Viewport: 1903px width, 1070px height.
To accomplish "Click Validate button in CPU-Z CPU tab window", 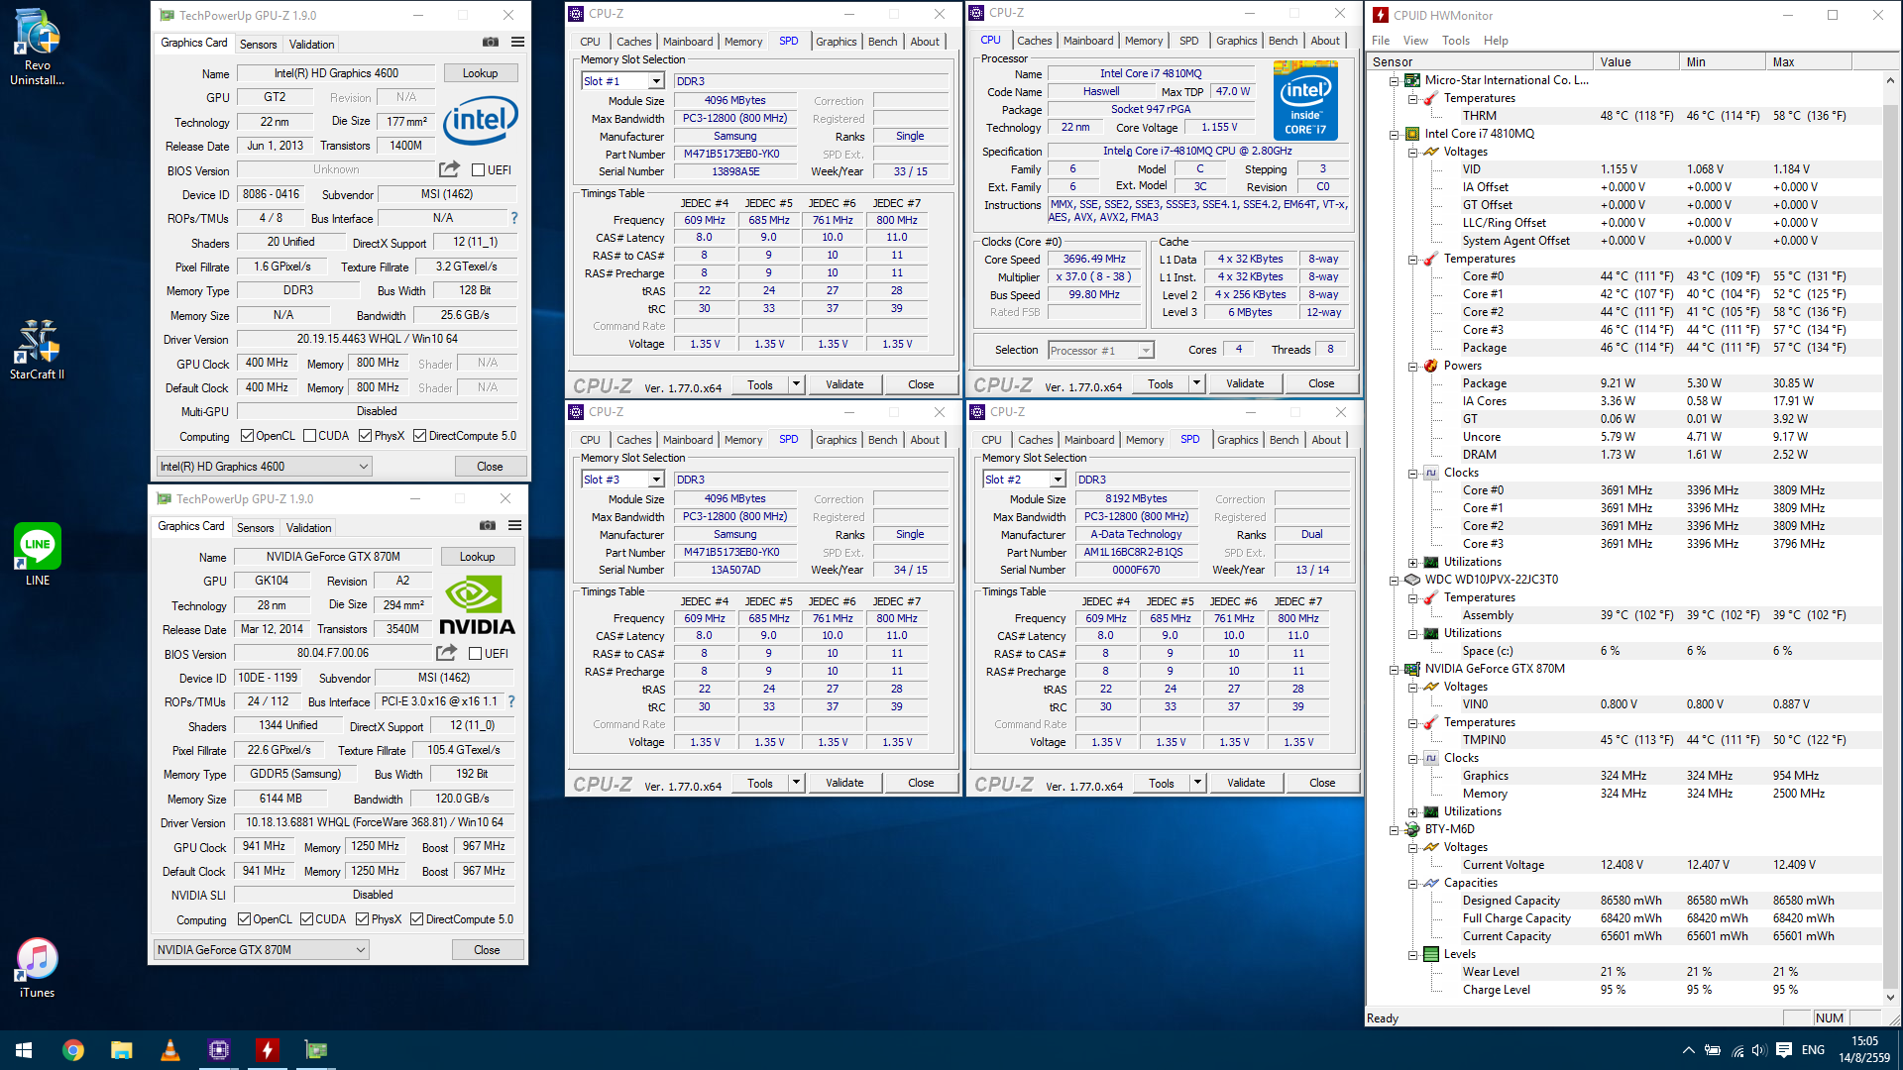I will pyautogui.click(x=1245, y=383).
